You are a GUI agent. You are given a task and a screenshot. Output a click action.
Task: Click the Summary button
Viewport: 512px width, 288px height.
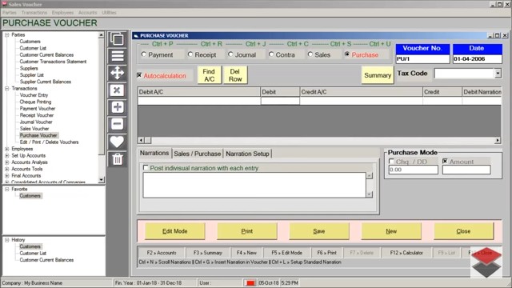tap(378, 75)
